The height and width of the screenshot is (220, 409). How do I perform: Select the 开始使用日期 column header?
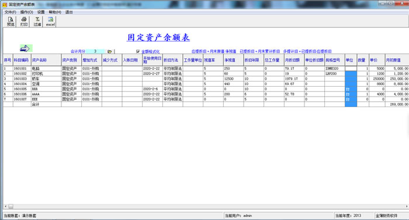tap(152, 60)
